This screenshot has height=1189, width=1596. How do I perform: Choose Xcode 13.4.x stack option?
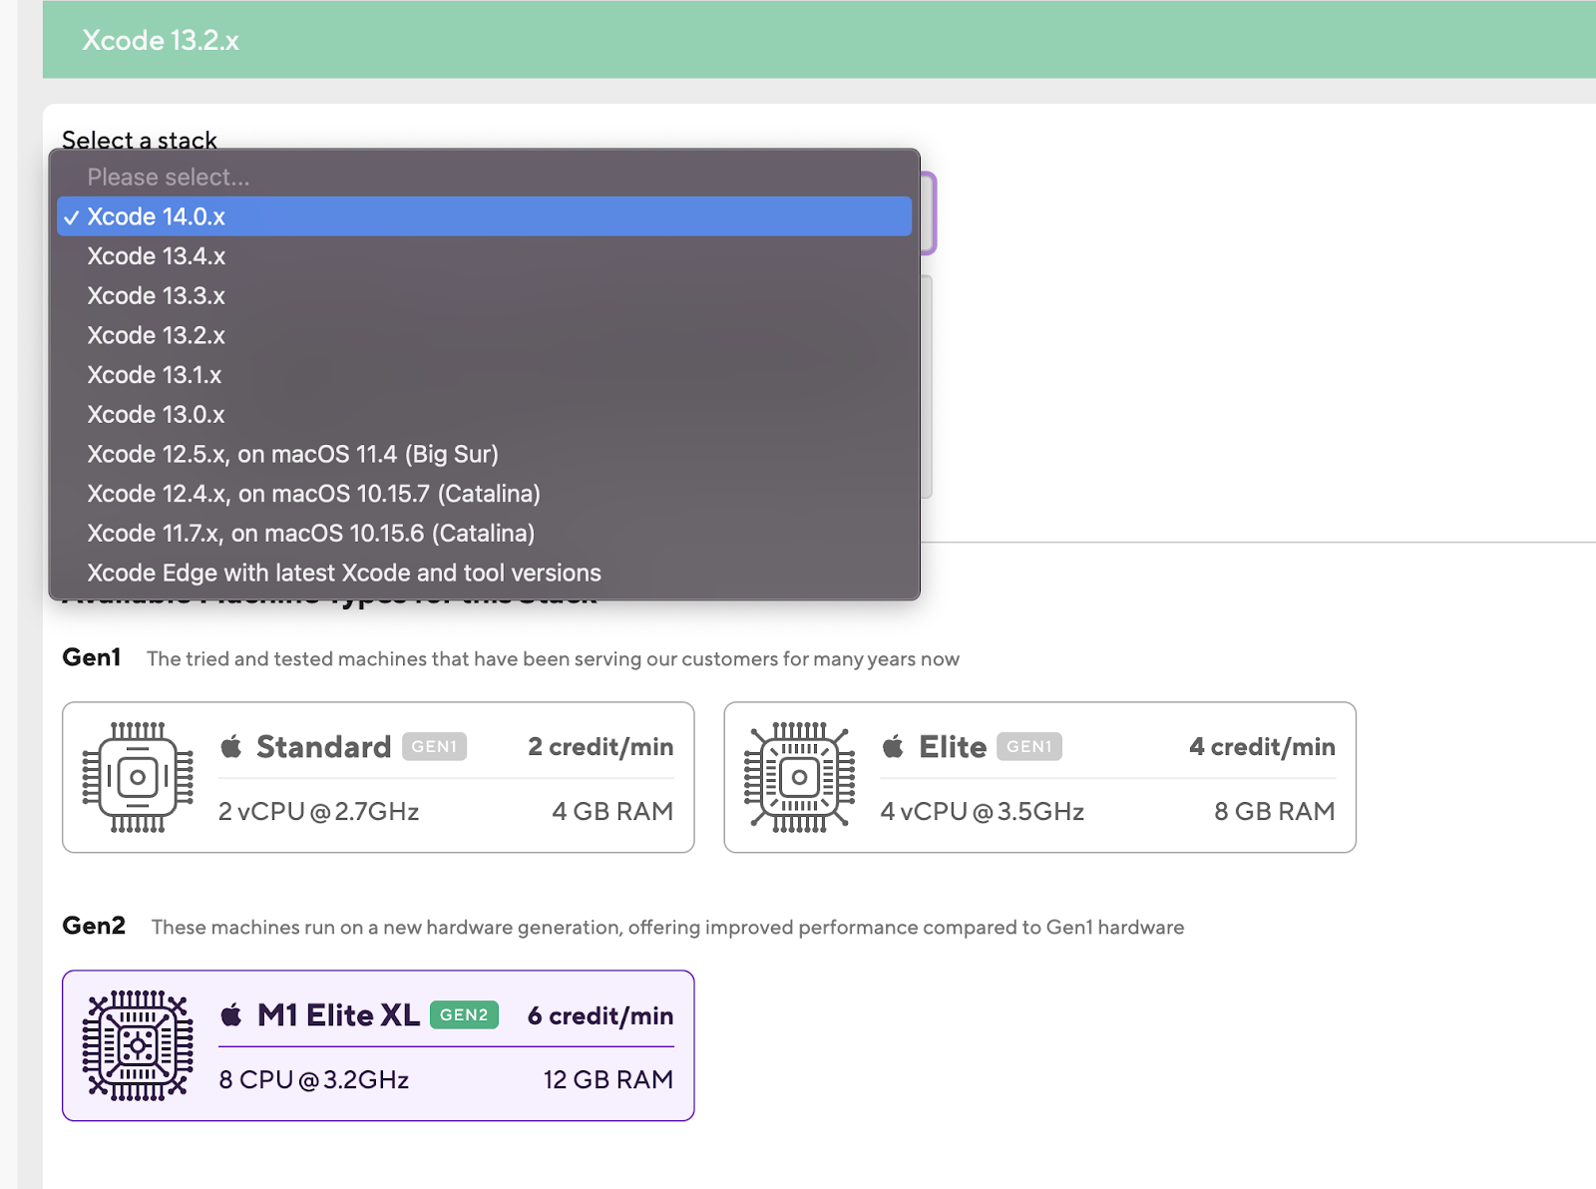(x=485, y=256)
